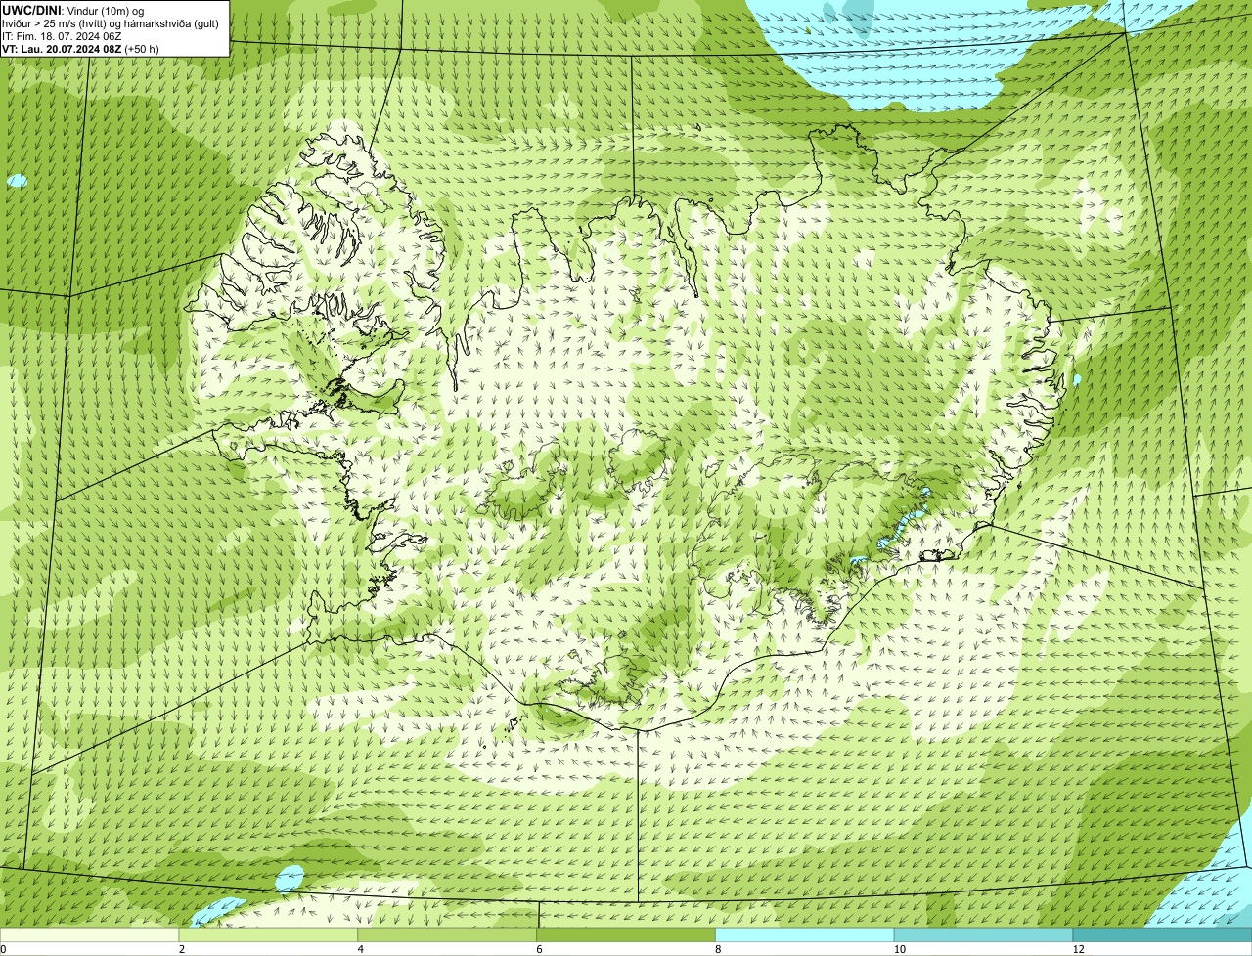Click the '4' label on the wind scale

[x=361, y=949]
